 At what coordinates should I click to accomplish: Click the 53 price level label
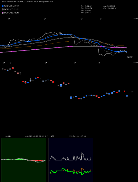(x=132, y=92)
